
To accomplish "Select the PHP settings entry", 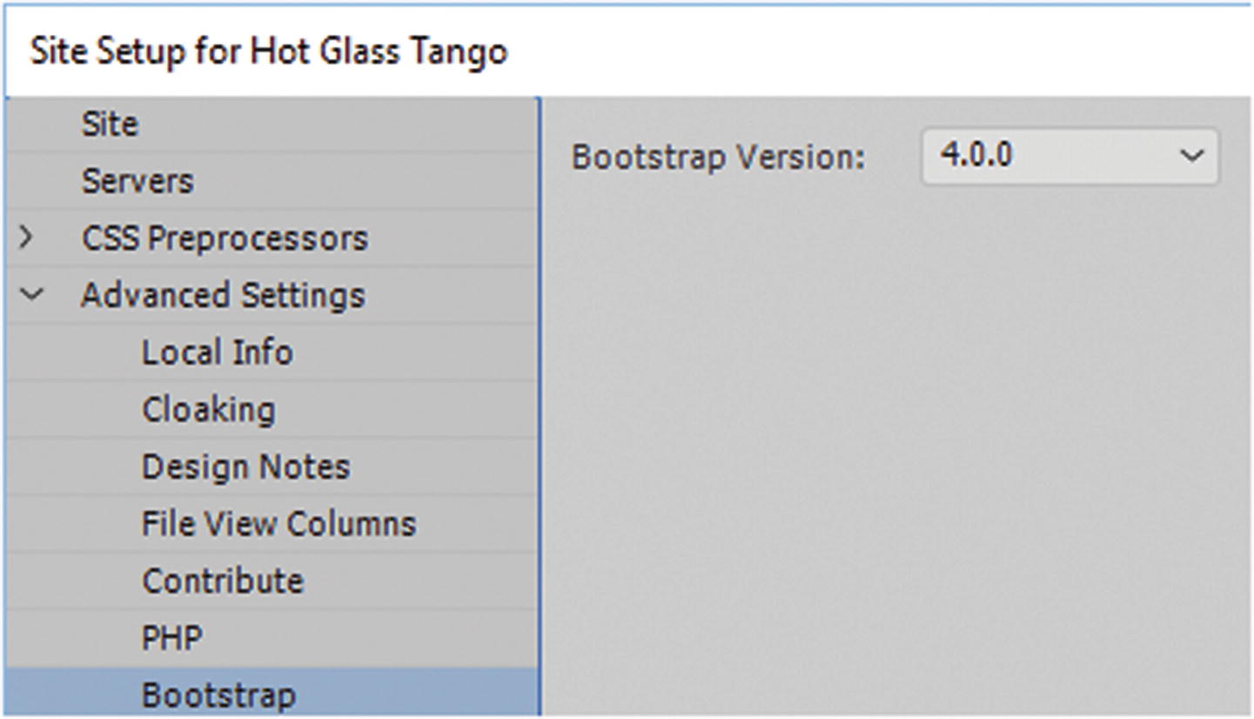I will tap(172, 639).
